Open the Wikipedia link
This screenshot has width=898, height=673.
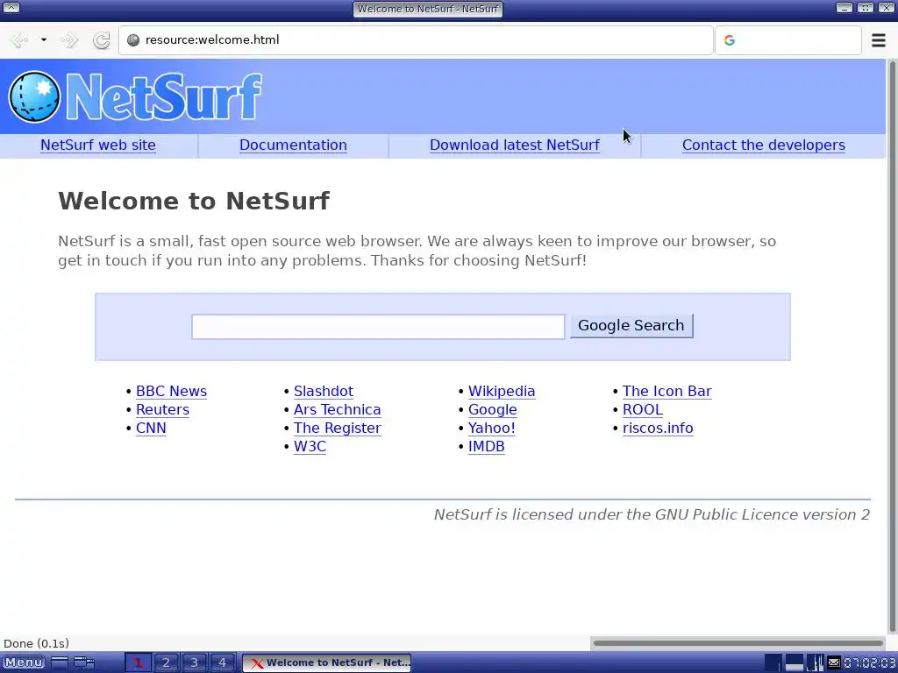502,392
